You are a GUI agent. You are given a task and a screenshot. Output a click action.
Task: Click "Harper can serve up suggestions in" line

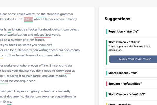click(50, 96)
